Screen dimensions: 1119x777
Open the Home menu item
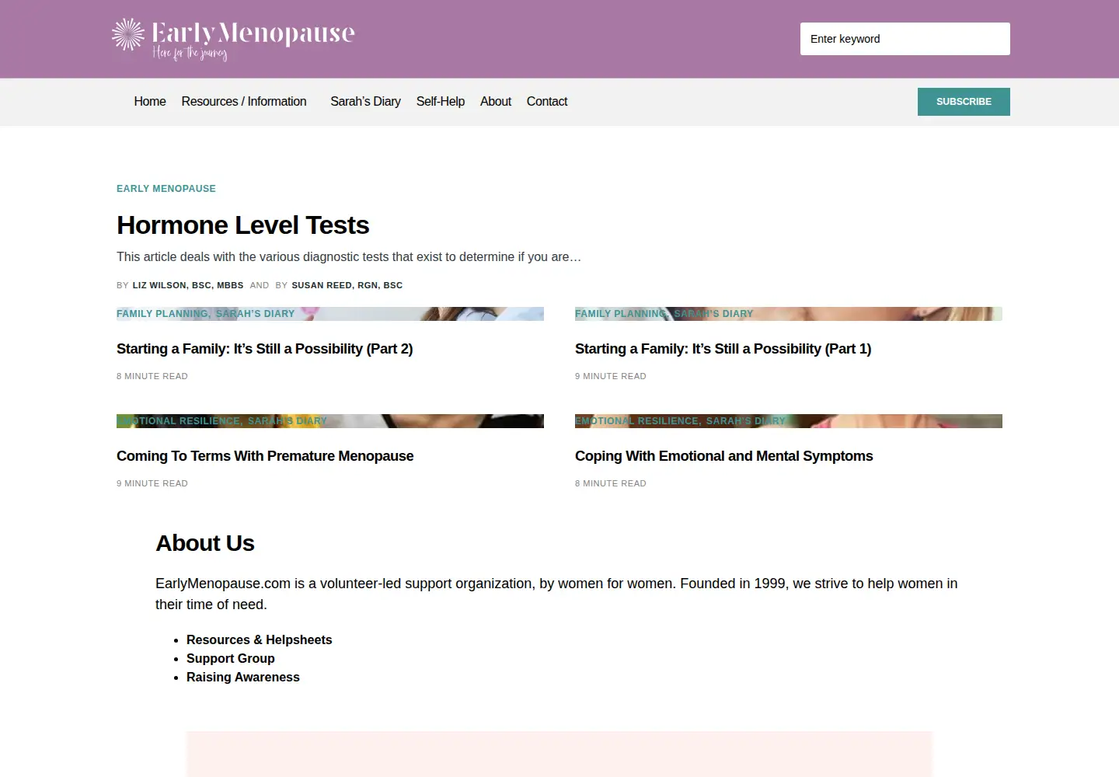[150, 102]
